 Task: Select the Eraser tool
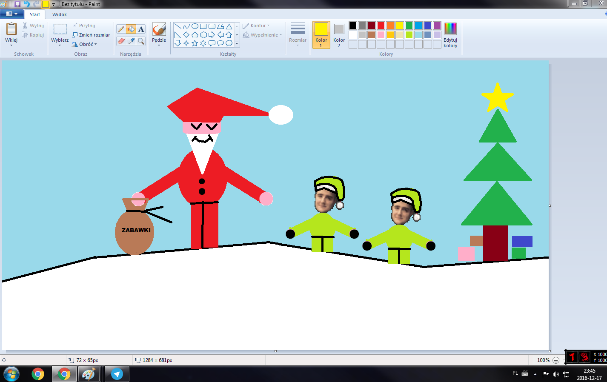pos(121,41)
